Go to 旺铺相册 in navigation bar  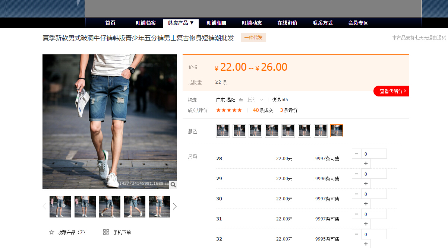(217, 23)
